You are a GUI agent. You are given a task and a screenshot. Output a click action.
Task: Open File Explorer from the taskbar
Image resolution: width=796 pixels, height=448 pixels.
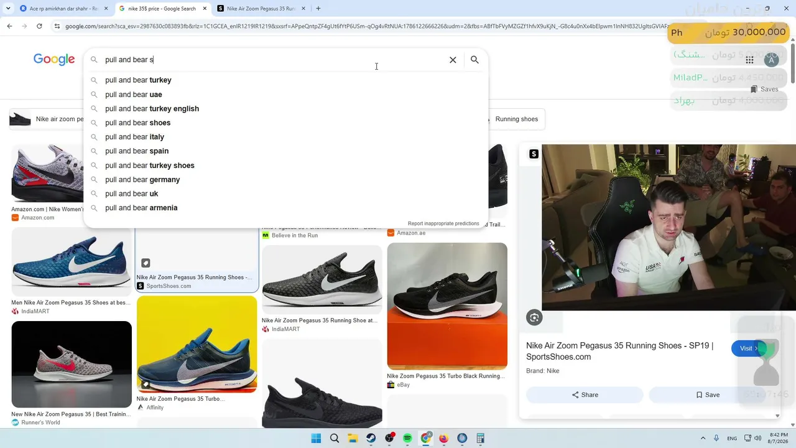[353, 438]
